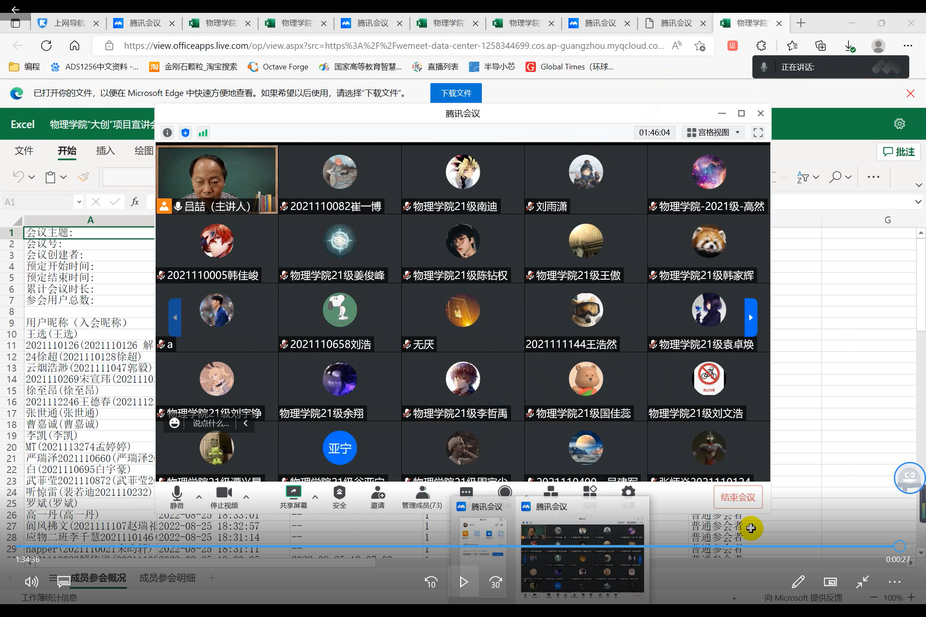Open the 插入 ribbon tab
This screenshot has height=617, width=926.
(105, 151)
